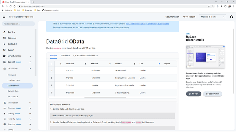Image resolution: width=236 pixels, height=132 pixels.
Task: Bookmark this page with the star icon
Action: coord(212,6)
